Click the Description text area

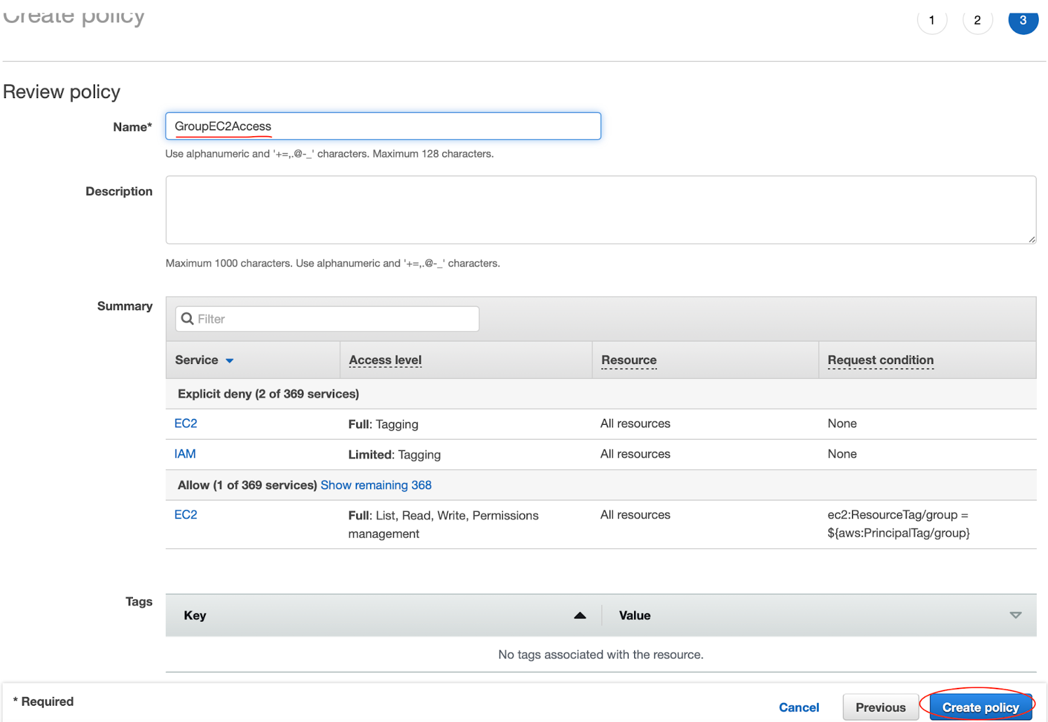pyautogui.click(x=600, y=209)
